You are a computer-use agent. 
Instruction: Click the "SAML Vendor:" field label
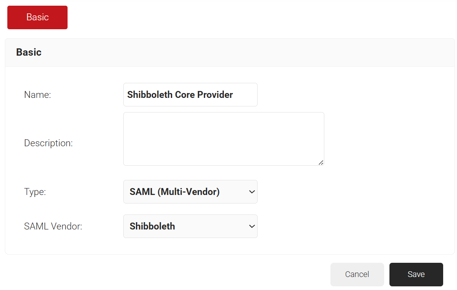point(53,226)
